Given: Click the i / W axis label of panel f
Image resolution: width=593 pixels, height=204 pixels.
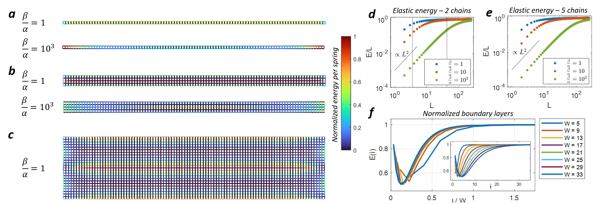Looking at the screenshot, I should point(458,200).
